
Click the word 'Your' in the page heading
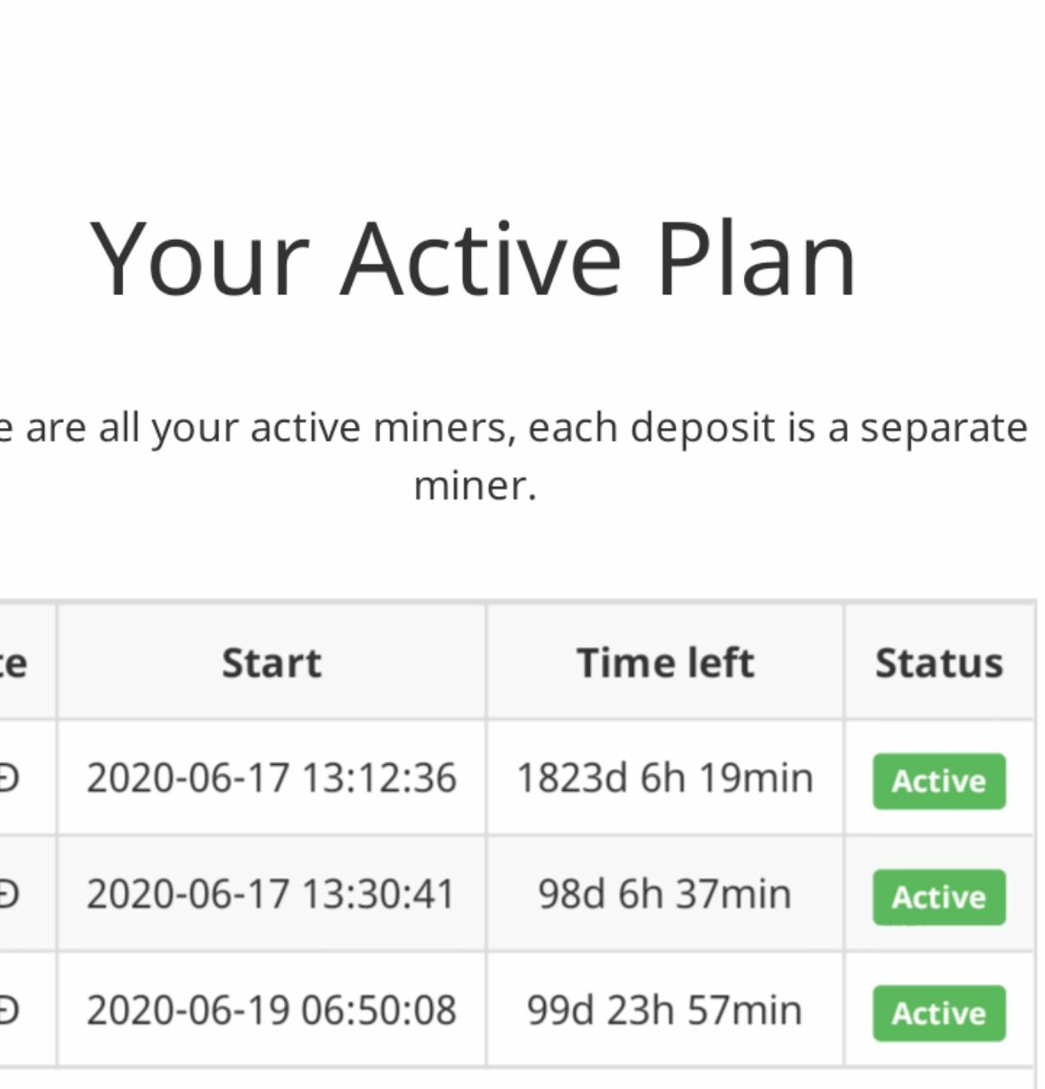pyautogui.click(x=200, y=259)
